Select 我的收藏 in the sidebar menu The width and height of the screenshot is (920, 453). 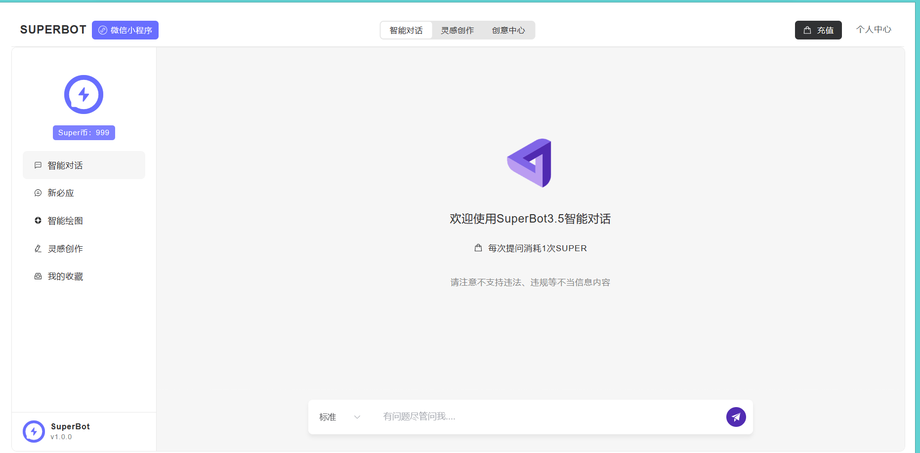coord(84,276)
